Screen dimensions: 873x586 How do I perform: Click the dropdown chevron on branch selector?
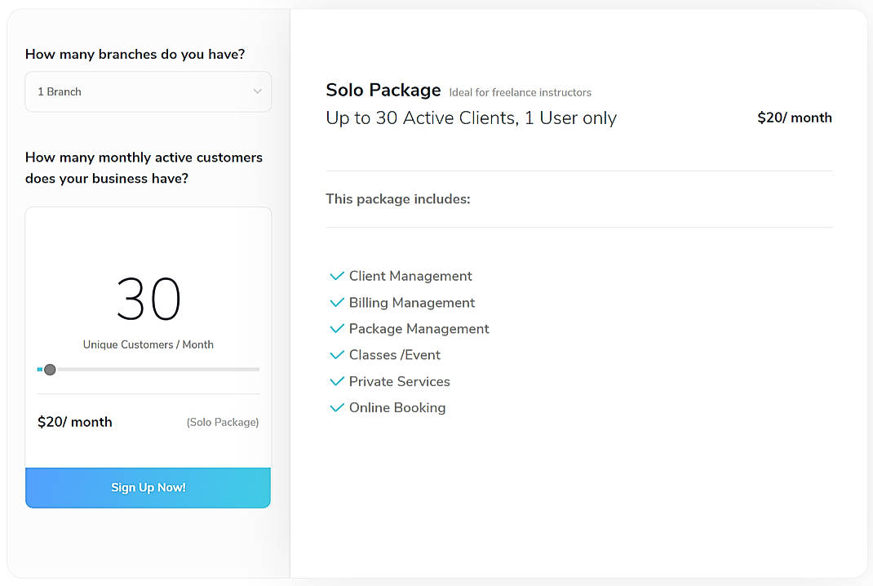(x=257, y=91)
